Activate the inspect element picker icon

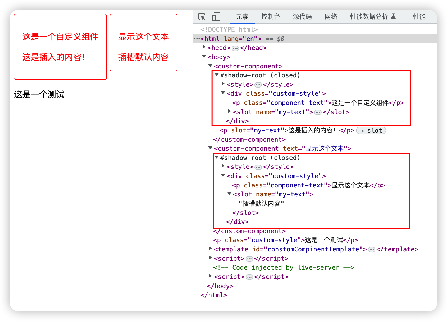(x=202, y=17)
